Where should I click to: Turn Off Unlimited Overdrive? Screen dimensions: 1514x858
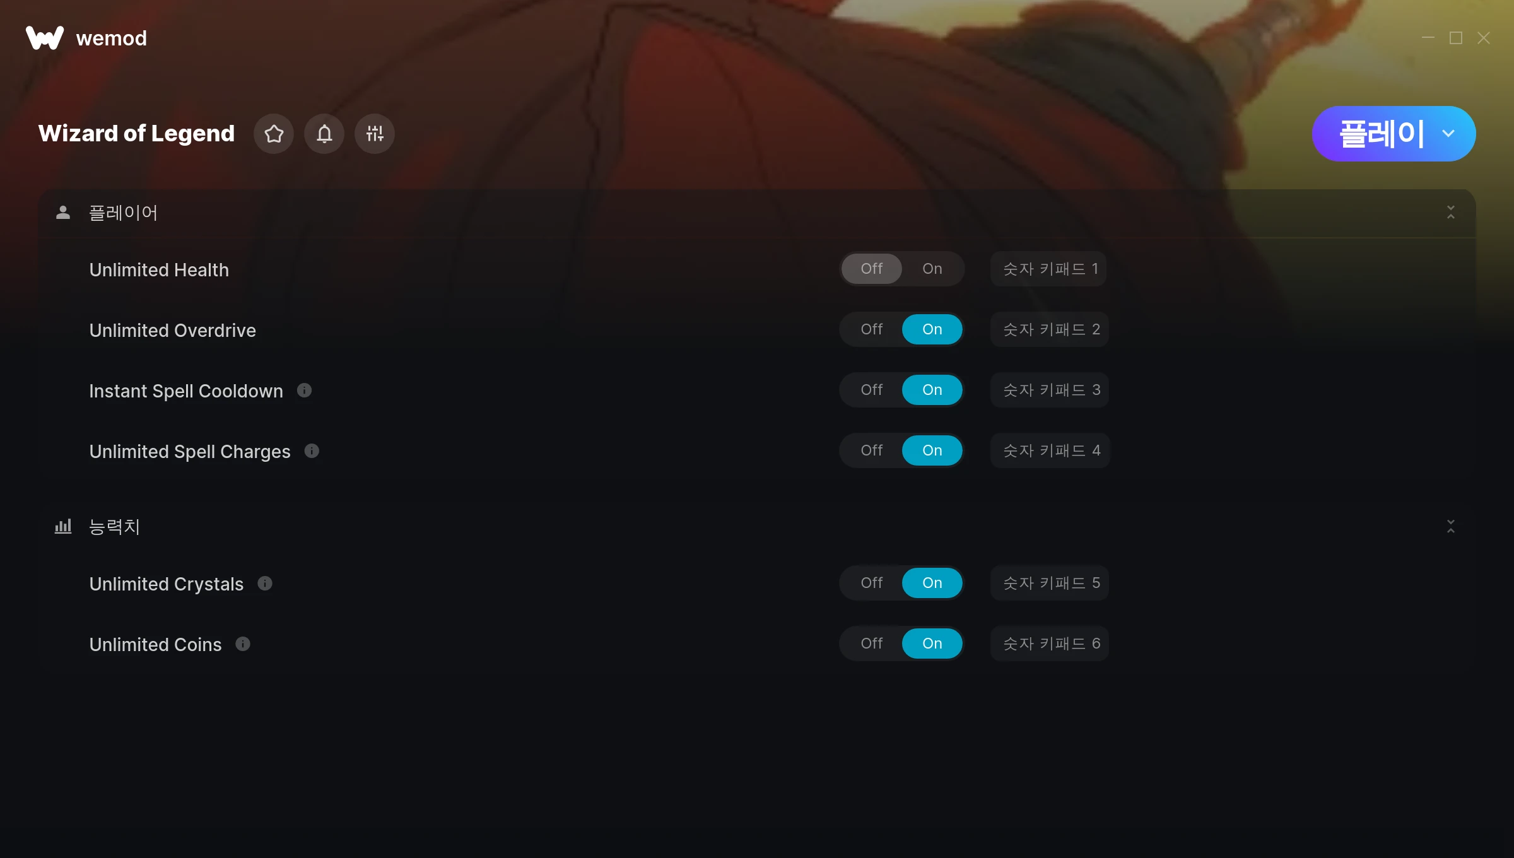pyautogui.click(x=872, y=329)
